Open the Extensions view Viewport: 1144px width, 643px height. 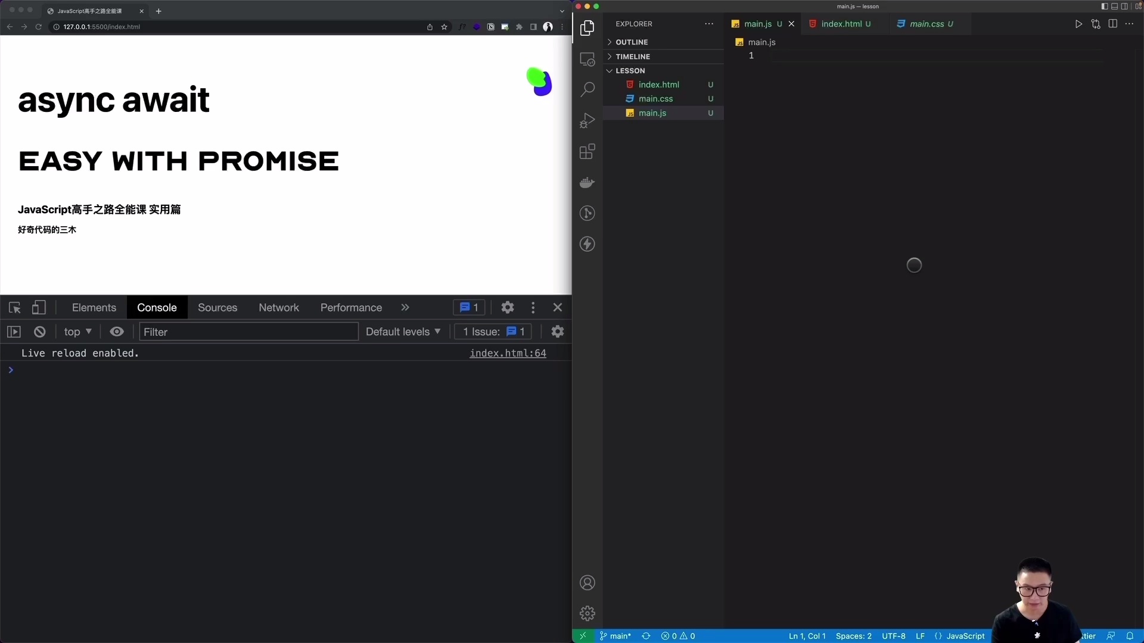(x=587, y=152)
